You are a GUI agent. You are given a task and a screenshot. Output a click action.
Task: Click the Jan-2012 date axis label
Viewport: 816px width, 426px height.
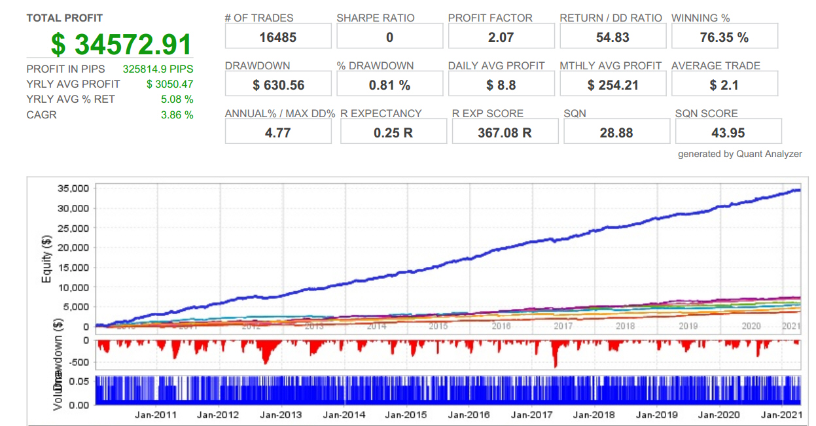(x=219, y=414)
